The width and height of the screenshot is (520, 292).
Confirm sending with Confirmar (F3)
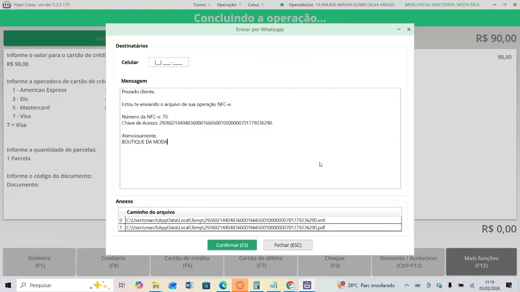(x=232, y=245)
